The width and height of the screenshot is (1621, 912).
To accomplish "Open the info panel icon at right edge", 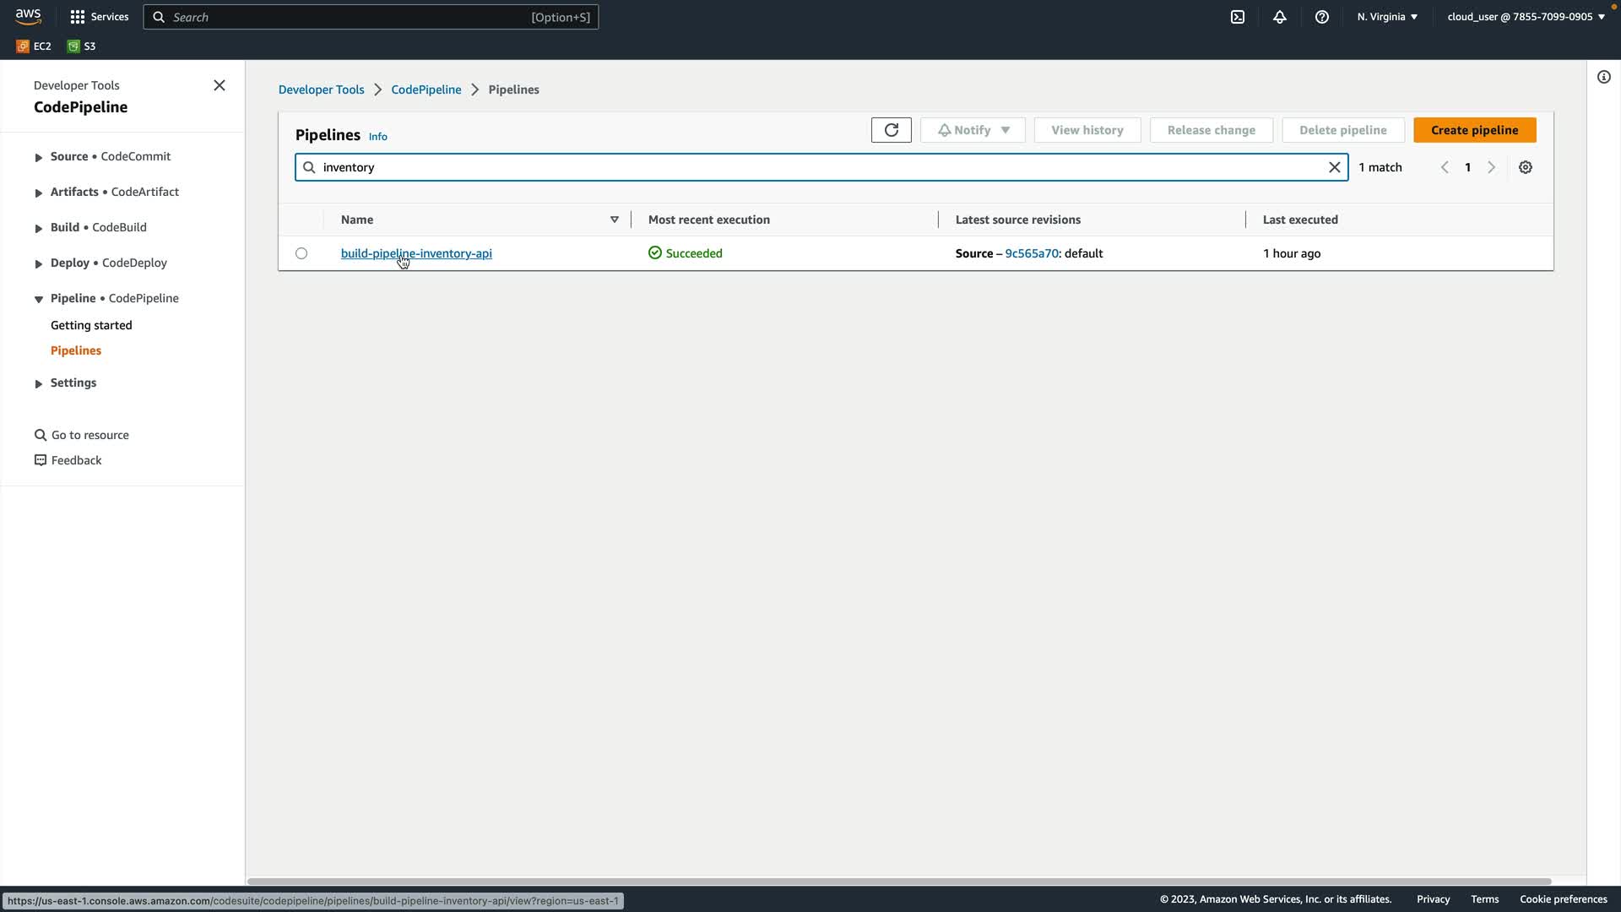I will tap(1604, 77).
